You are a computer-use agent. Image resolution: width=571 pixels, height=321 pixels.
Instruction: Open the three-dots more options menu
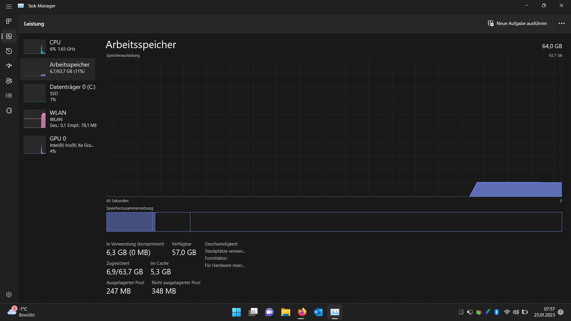pyautogui.click(x=561, y=23)
